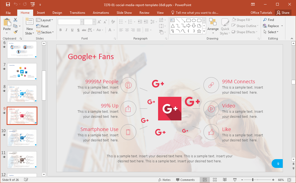Toggle the Comments pane
Screen dimensions: 296x183
(185, 180)
